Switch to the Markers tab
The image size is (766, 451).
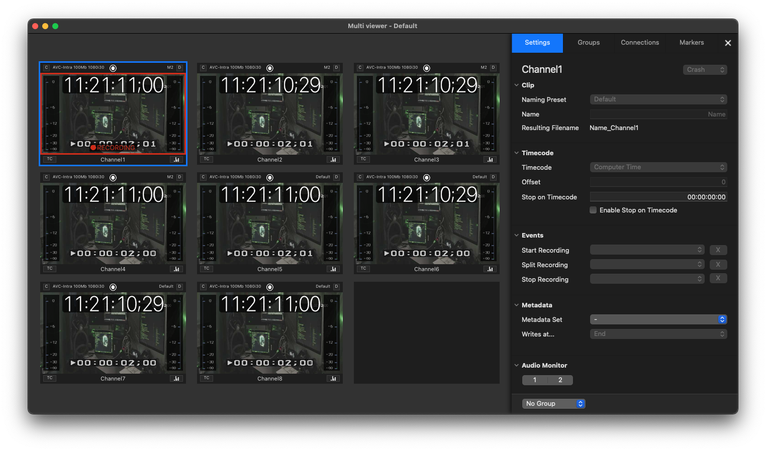click(x=692, y=43)
